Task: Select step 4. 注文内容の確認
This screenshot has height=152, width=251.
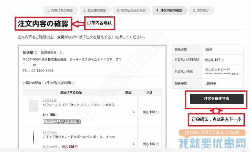Action: coord(170,10)
